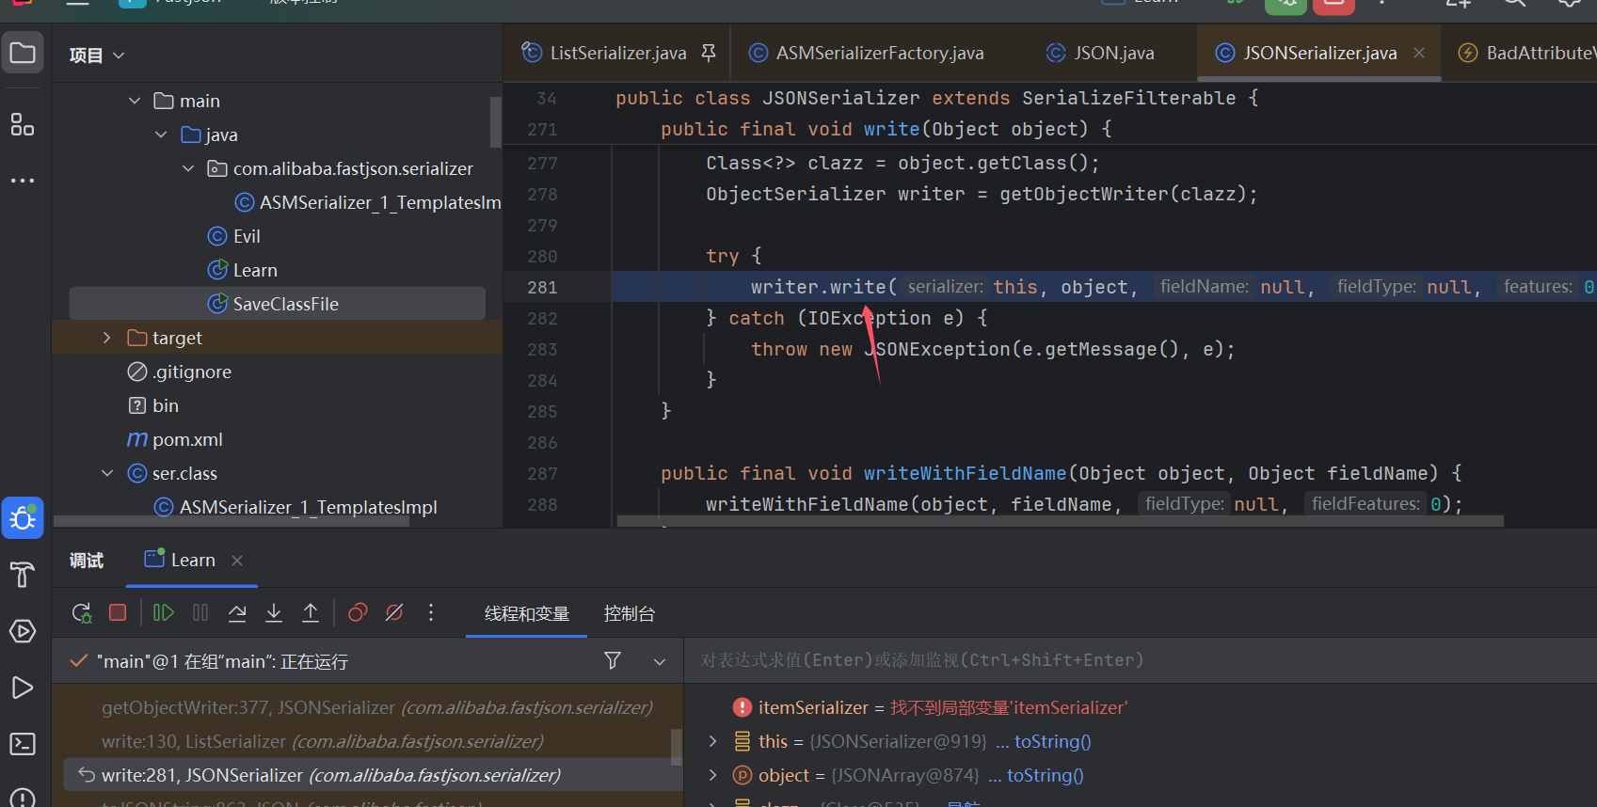Open the Services tool window icon
1597x807 pixels.
[23, 630]
